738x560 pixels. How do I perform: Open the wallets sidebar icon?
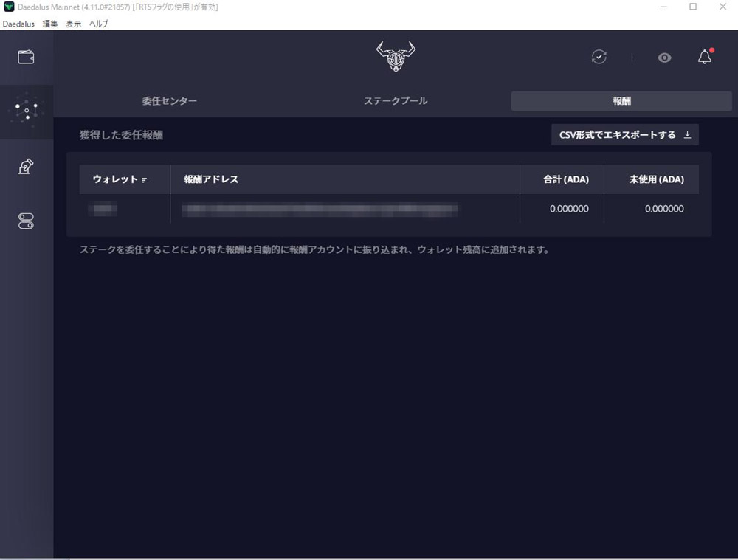[x=26, y=57]
